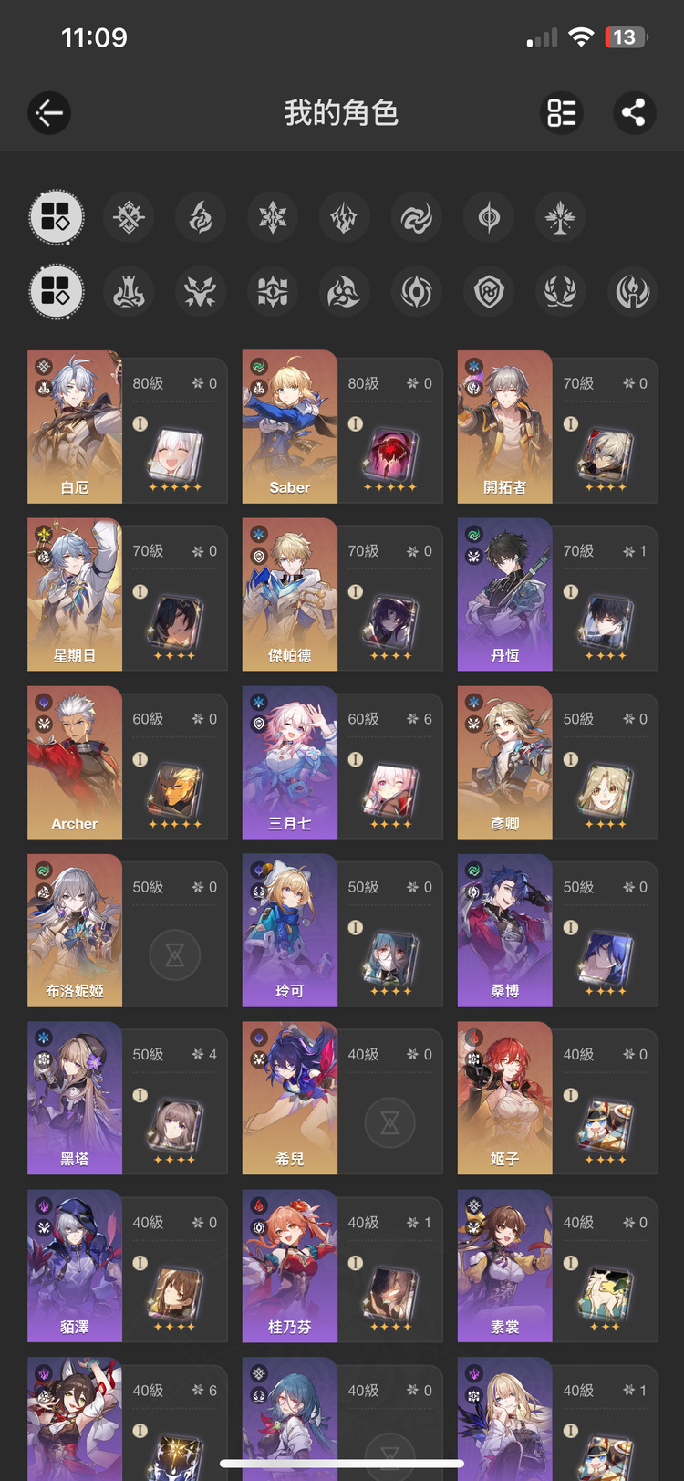Filter by Preservation path shield icon
The image size is (684, 1481).
pos(489,292)
